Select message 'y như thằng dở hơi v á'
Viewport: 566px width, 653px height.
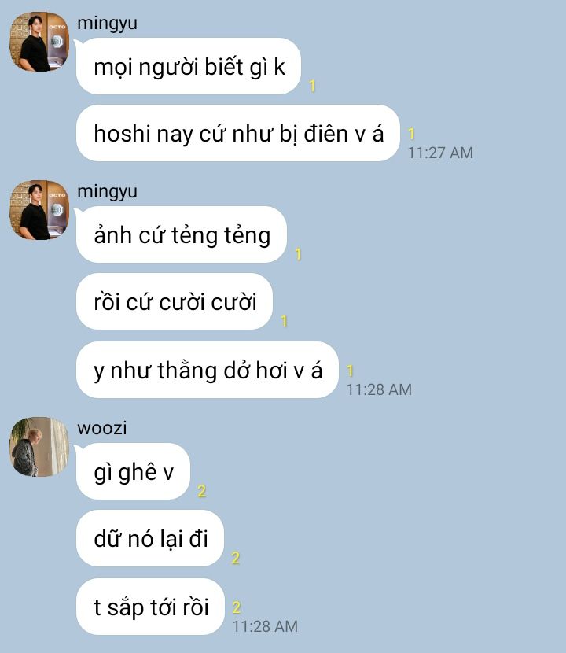click(208, 370)
